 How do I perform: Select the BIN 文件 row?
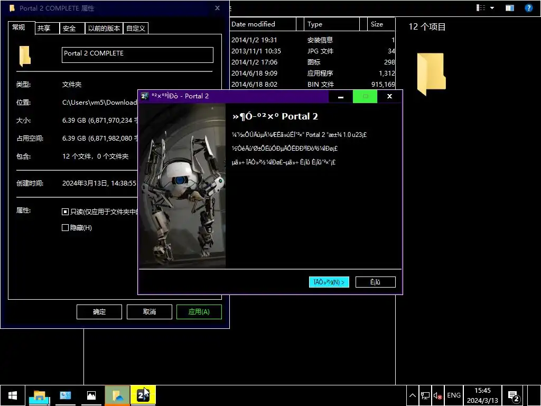[x=313, y=84]
